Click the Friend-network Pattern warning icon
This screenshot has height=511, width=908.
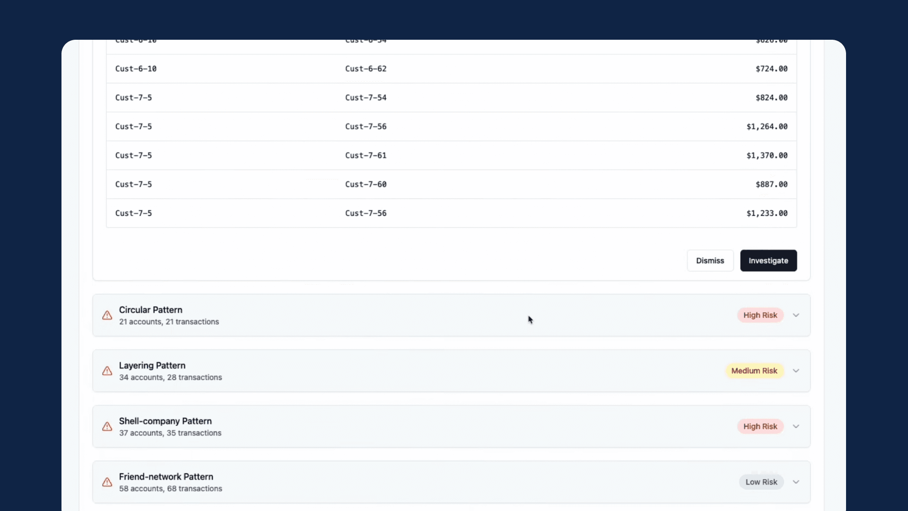[107, 482]
